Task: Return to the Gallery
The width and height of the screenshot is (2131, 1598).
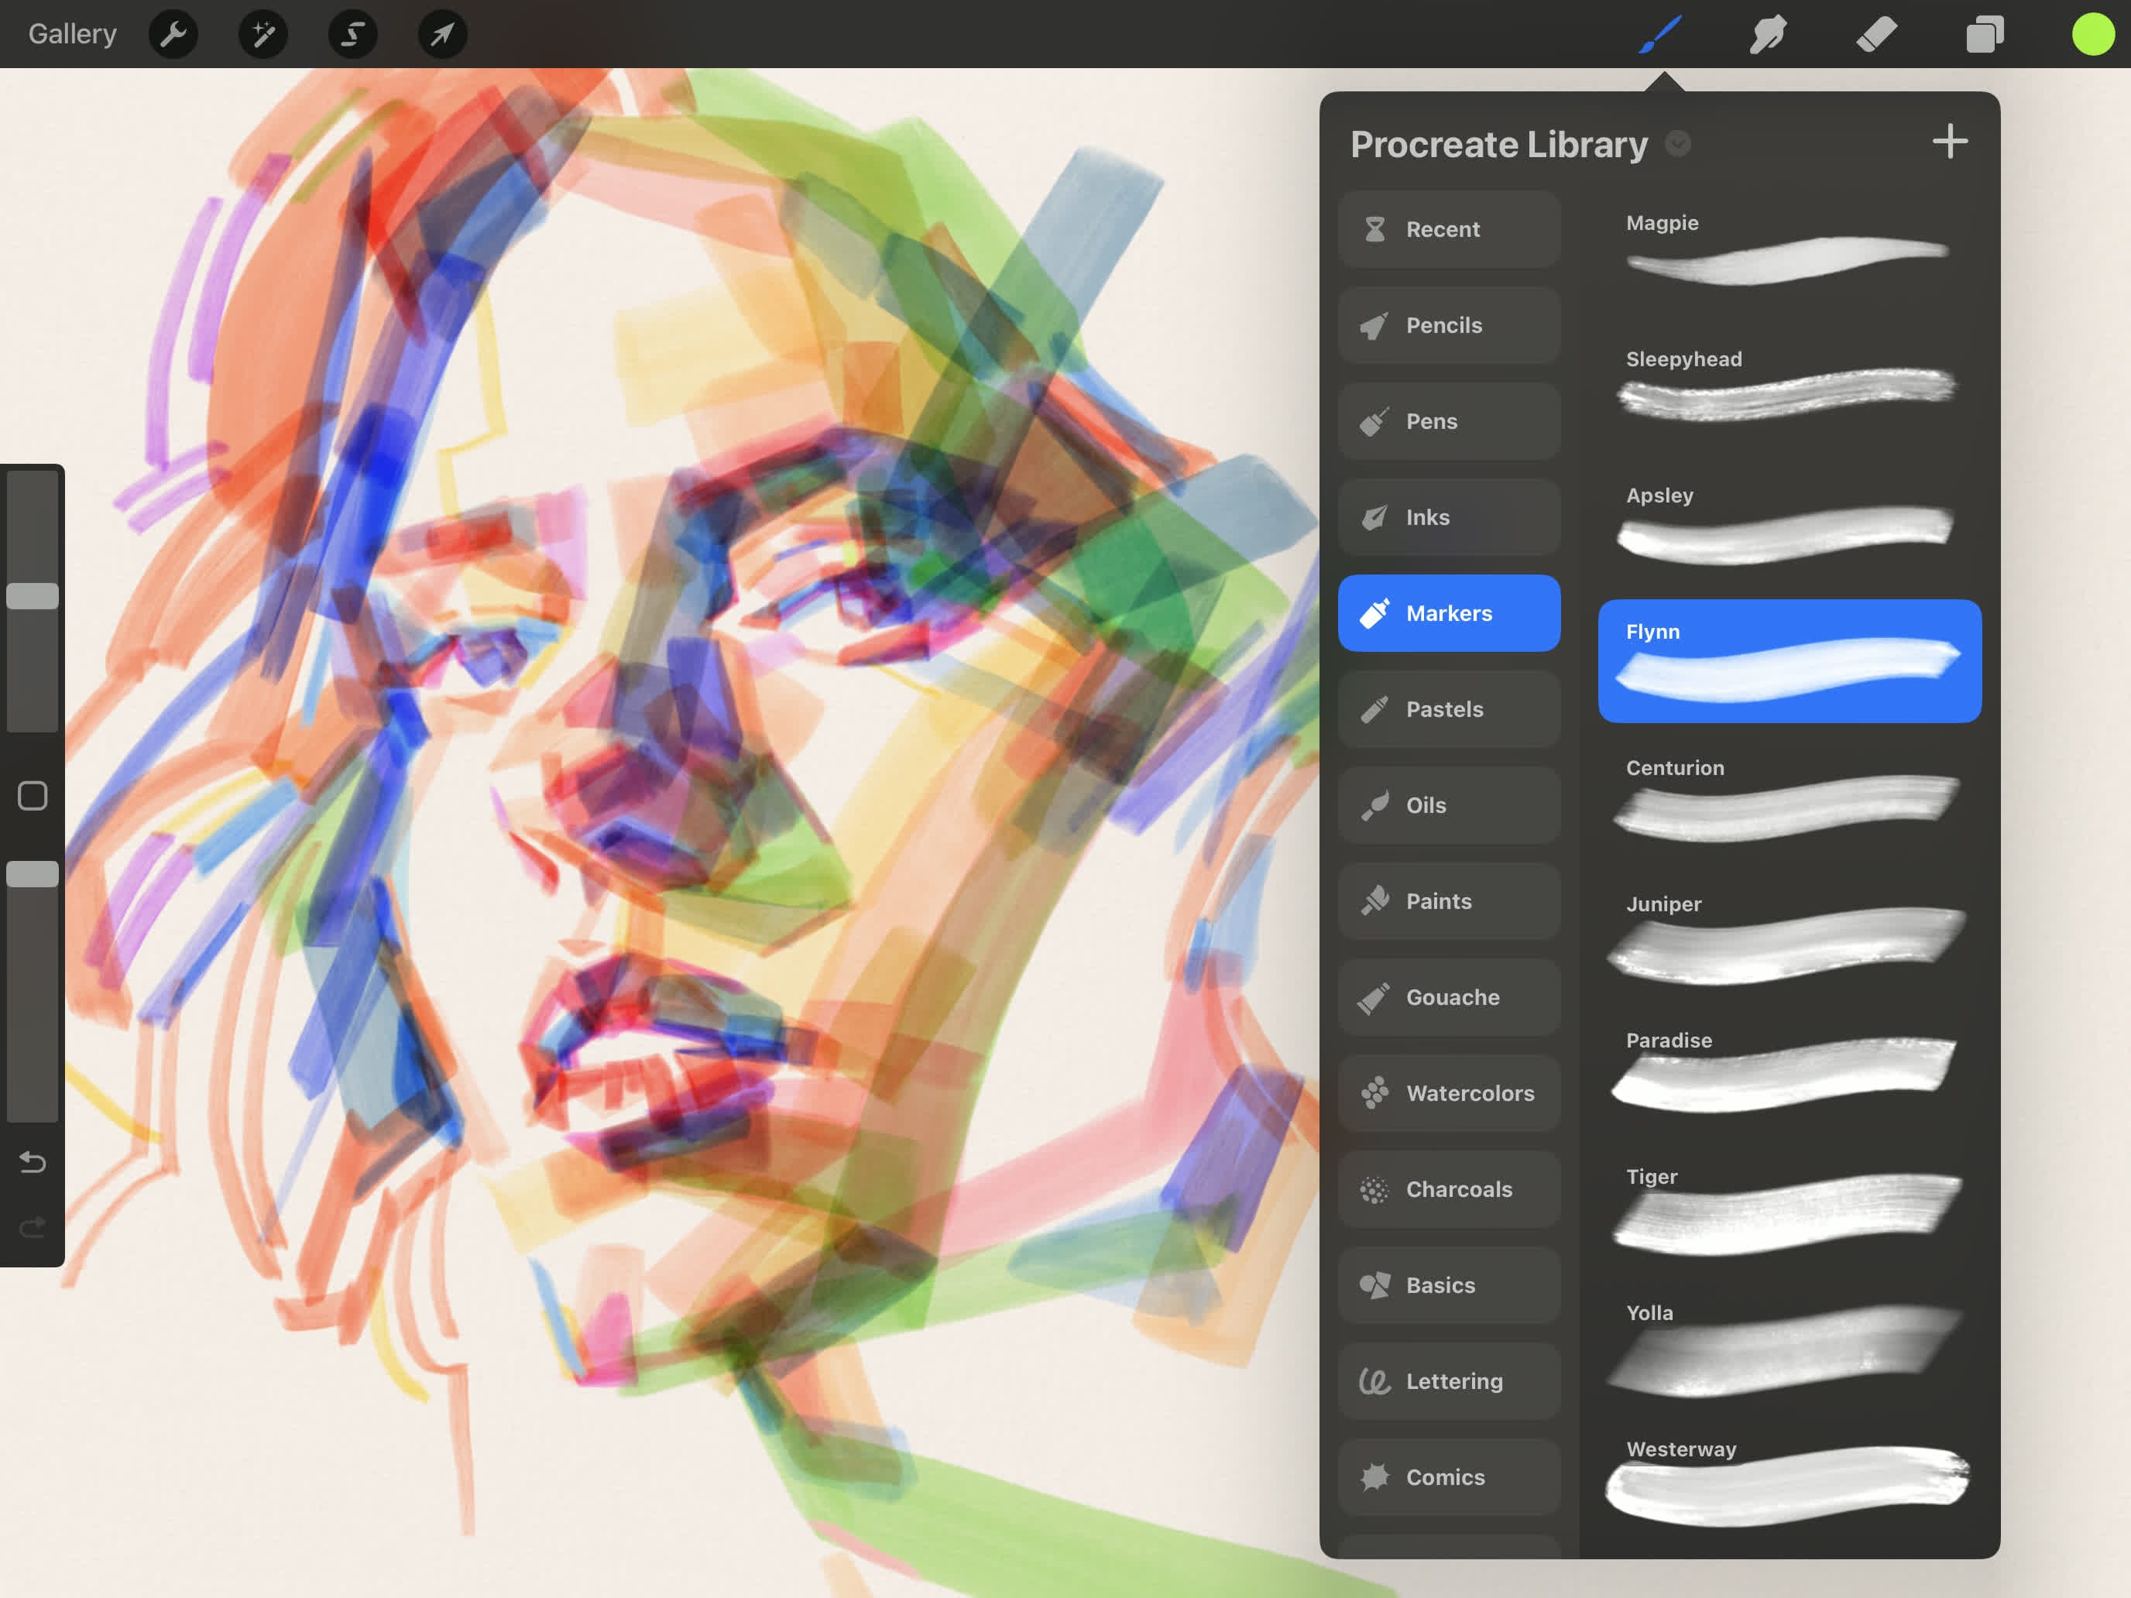Action: [72, 34]
